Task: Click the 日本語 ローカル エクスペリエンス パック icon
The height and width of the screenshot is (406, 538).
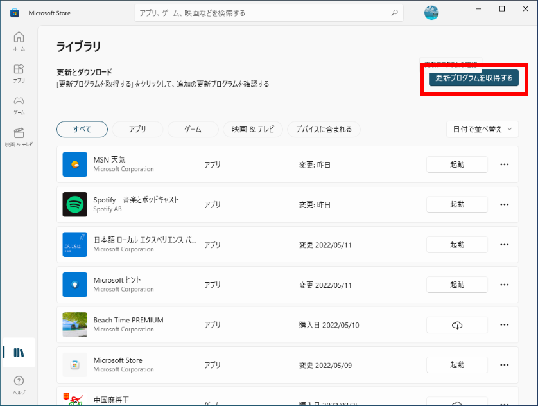Action: (75, 245)
